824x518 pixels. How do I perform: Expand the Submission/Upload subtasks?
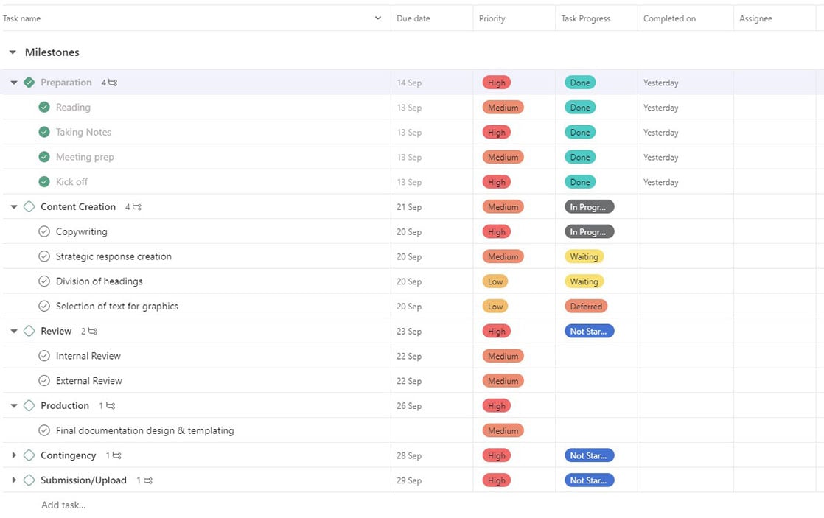pos(14,480)
